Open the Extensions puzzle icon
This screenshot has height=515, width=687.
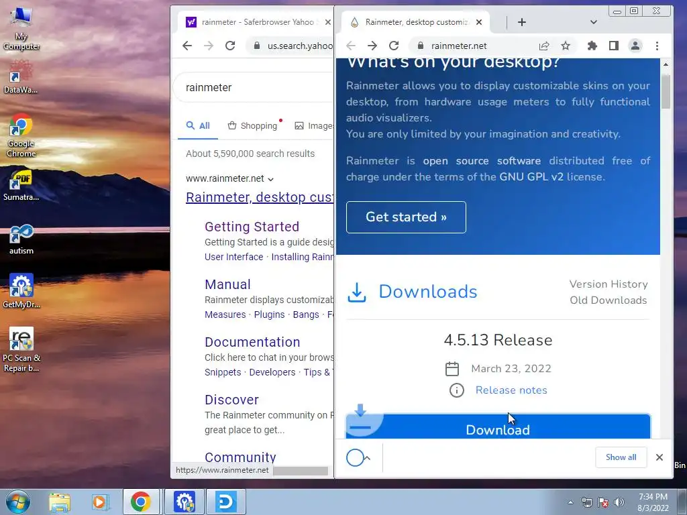(x=592, y=46)
